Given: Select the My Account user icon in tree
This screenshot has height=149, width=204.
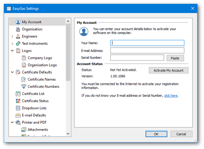Looking at the screenshot, I should [18, 22].
